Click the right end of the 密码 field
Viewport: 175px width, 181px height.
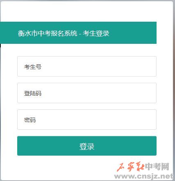(x=150, y=120)
